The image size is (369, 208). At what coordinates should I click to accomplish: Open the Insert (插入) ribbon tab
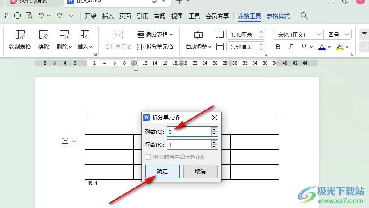tap(108, 16)
